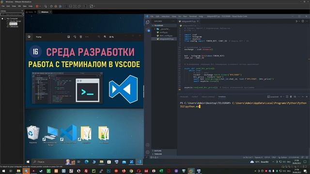Open the Visual Studio Code shortcut on the guest desktop
The image size is (310, 174).
pyautogui.click(x=68, y=134)
